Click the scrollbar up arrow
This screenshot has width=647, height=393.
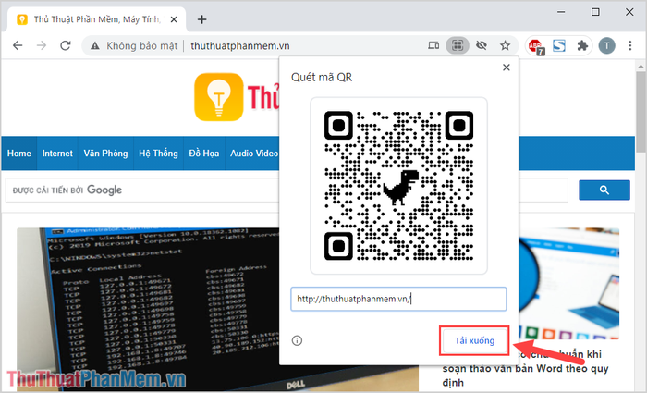pyautogui.click(x=641, y=66)
